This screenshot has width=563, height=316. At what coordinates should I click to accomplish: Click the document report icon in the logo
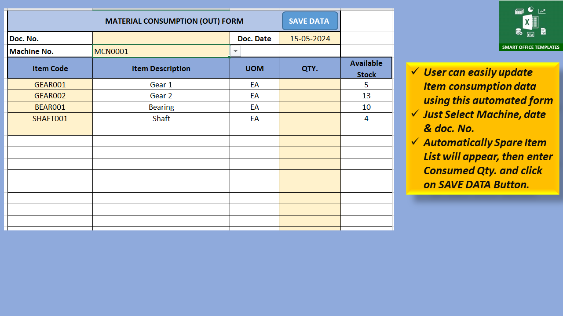point(543,31)
